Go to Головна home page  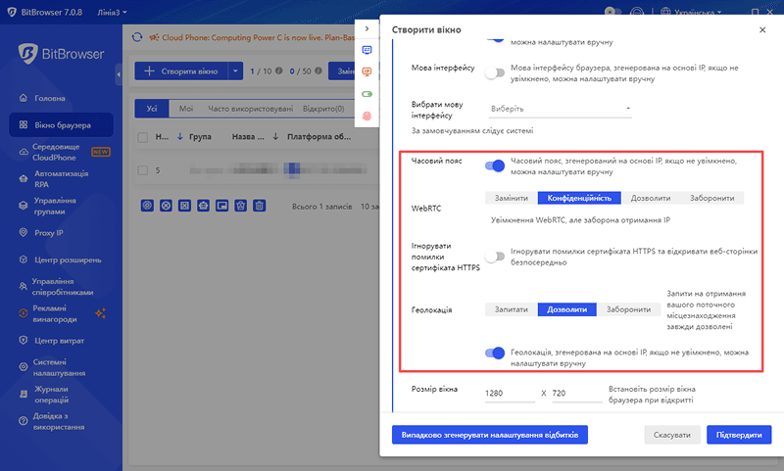[x=50, y=98]
